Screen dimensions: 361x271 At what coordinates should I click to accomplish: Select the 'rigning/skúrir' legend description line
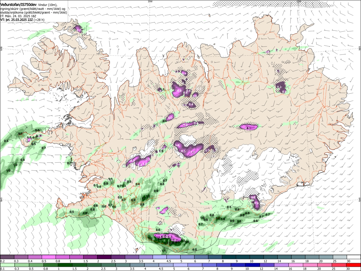33,9
